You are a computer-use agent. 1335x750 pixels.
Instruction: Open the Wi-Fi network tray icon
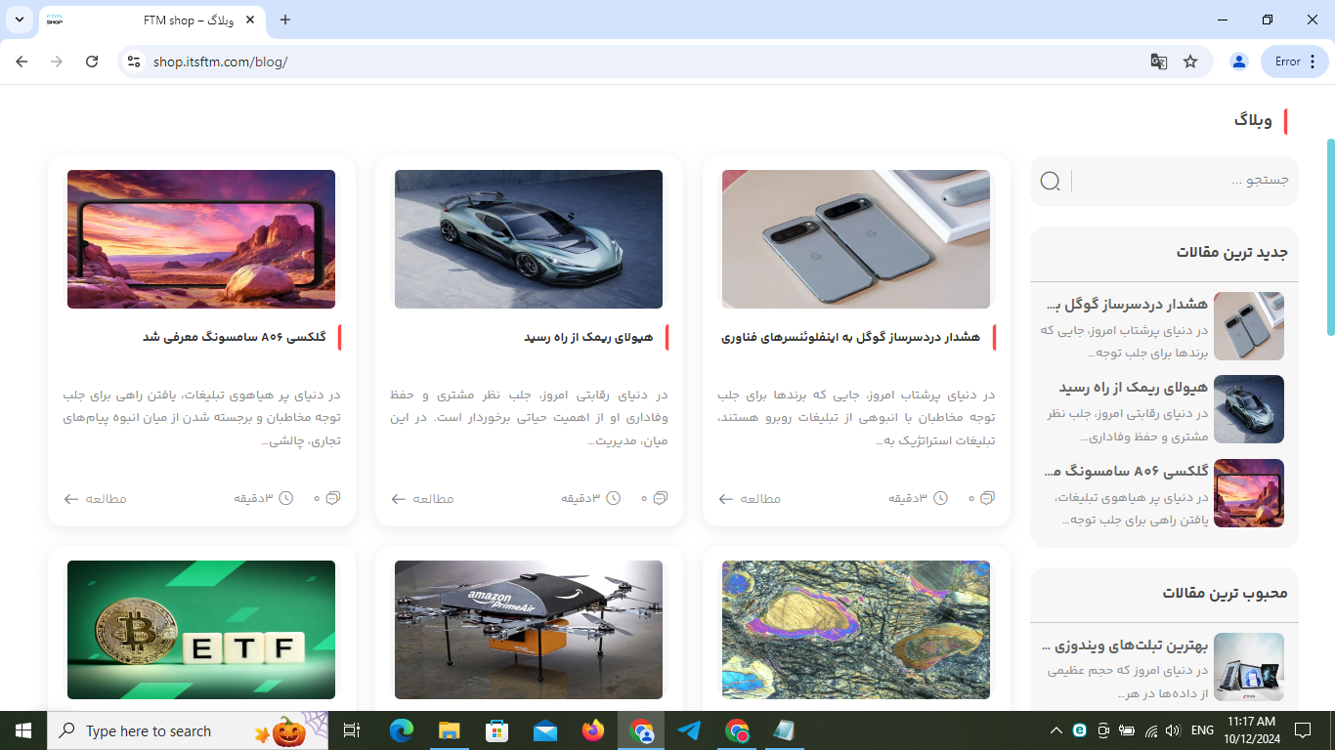1150,730
